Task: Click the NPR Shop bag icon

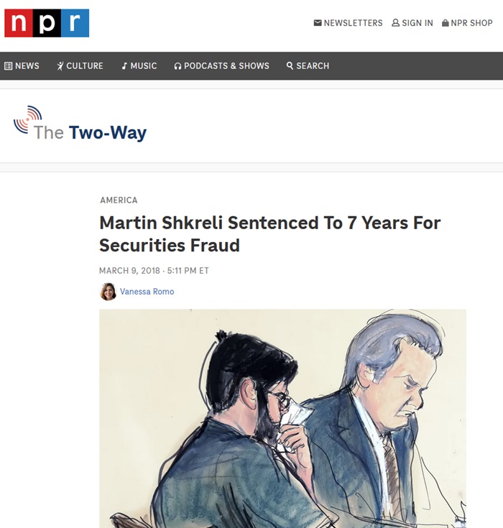Action: click(446, 23)
